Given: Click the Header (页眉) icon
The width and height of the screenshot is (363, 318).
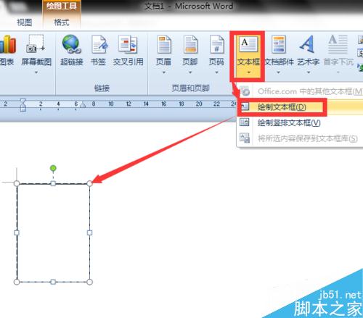Looking at the screenshot, I should pos(164,44).
